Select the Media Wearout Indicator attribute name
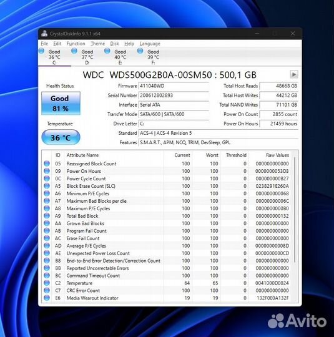This screenshot has width=334, height=337. pyautogui.click(x=92, y=298)
